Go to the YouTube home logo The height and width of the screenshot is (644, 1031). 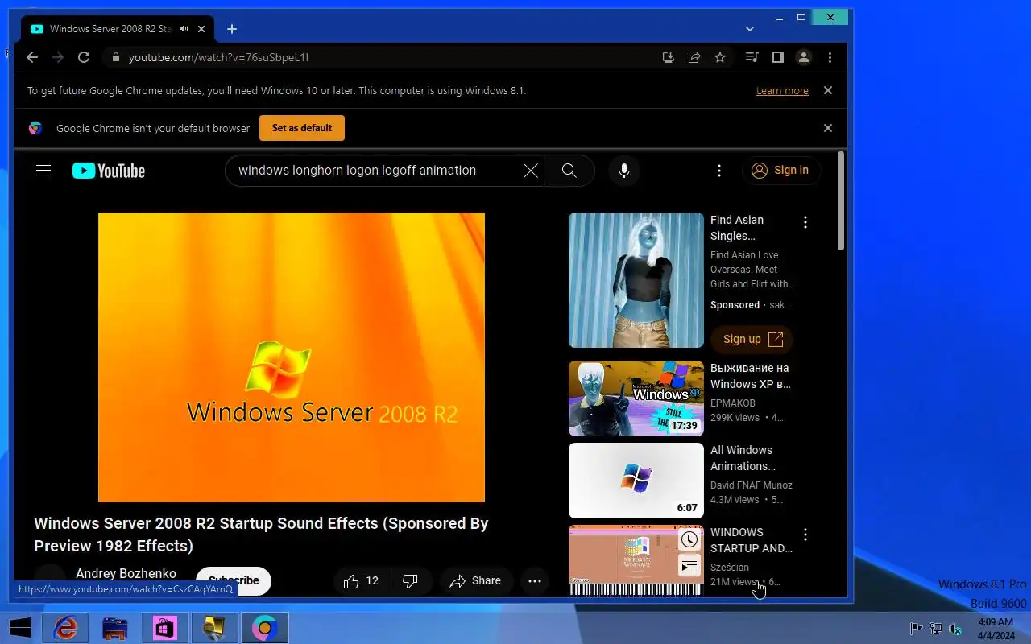tap(109, 171)
